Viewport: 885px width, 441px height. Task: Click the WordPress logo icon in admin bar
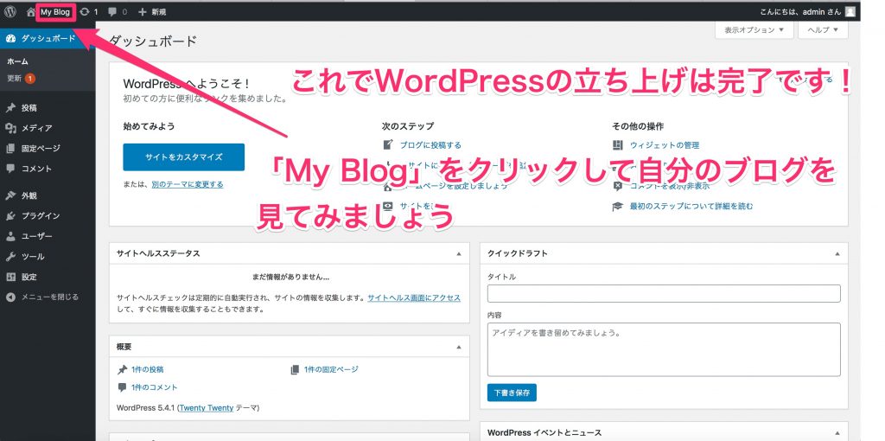(10, 12)
